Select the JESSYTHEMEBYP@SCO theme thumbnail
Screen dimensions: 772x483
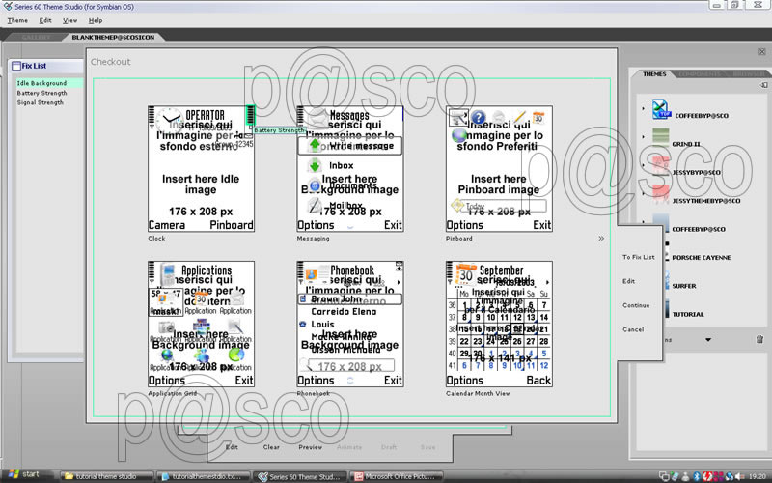[x=661, y=194]
